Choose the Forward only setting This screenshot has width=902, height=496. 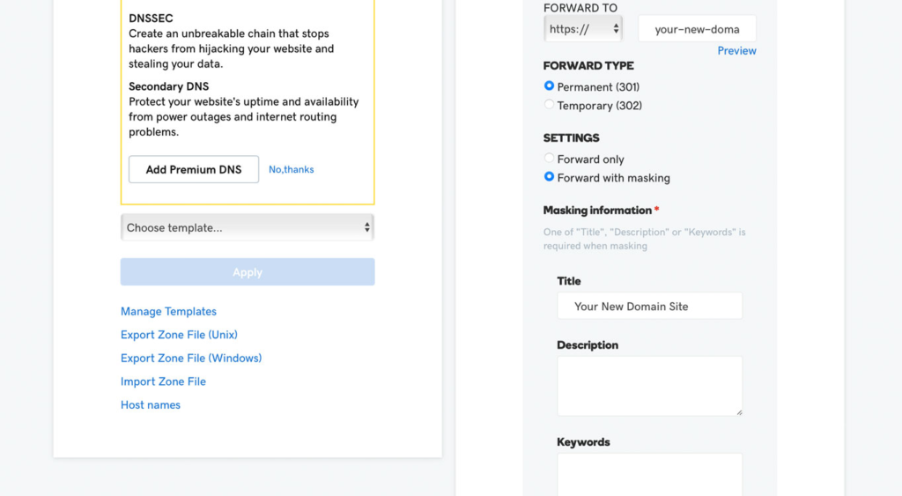(x=550, y=159)
